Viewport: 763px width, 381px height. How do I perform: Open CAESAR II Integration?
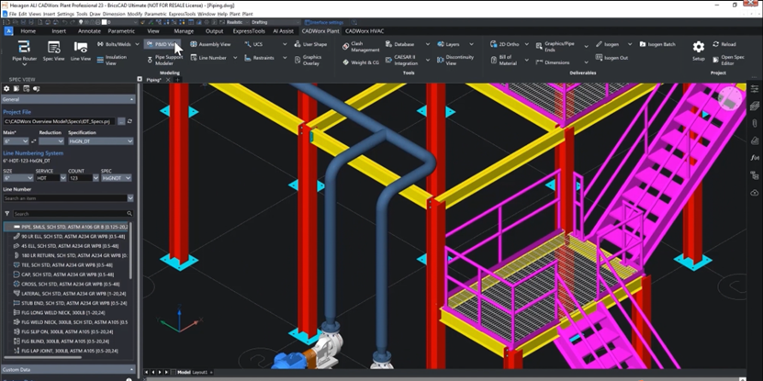tap(401, 60)
